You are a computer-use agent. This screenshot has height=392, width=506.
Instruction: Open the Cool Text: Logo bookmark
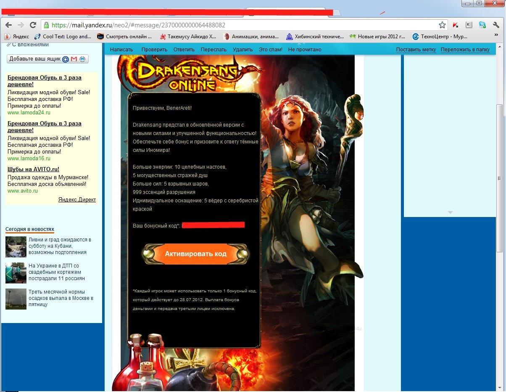(x=63, y=37)
